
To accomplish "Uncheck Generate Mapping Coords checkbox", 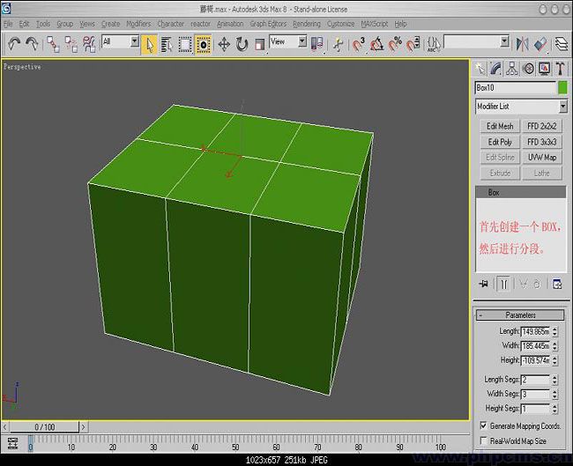I will (482, 425).
